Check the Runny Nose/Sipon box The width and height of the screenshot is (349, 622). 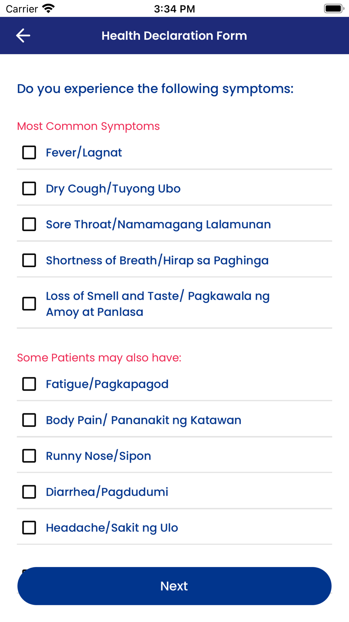pyautogui.click(x=29, y=456)
